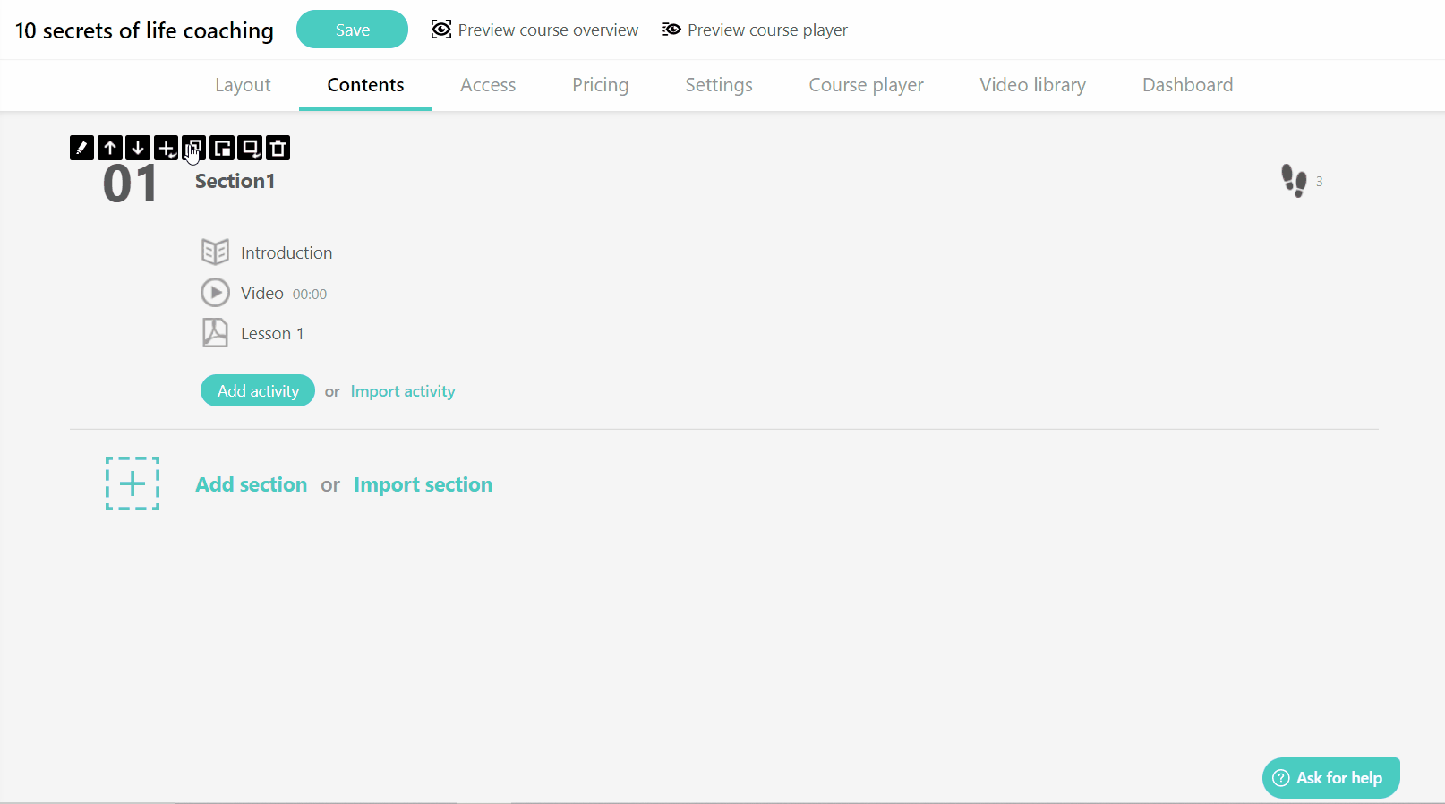Click the overlapping squares clone section icon

[194, 148]
